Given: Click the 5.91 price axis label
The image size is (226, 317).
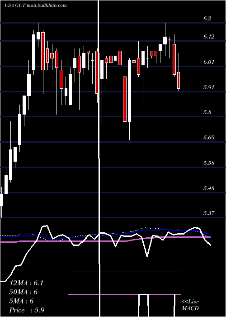Looking at the screenshot, I should [x=209, y=87].
